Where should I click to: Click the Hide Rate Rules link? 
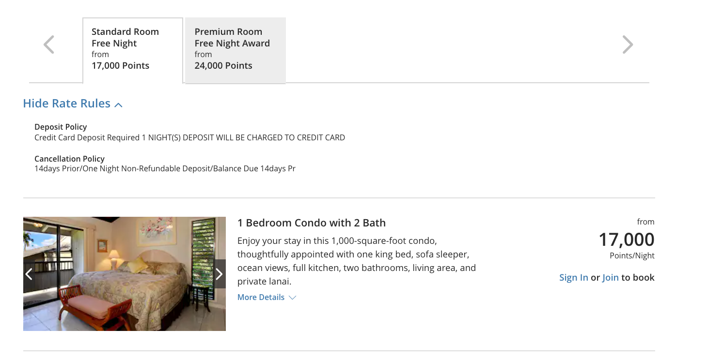point(67,104)
